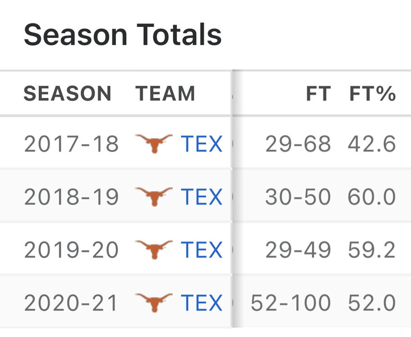Screen dimensions: 411x337
Task: Click the SEASON column header
Action: pos(68,94)
